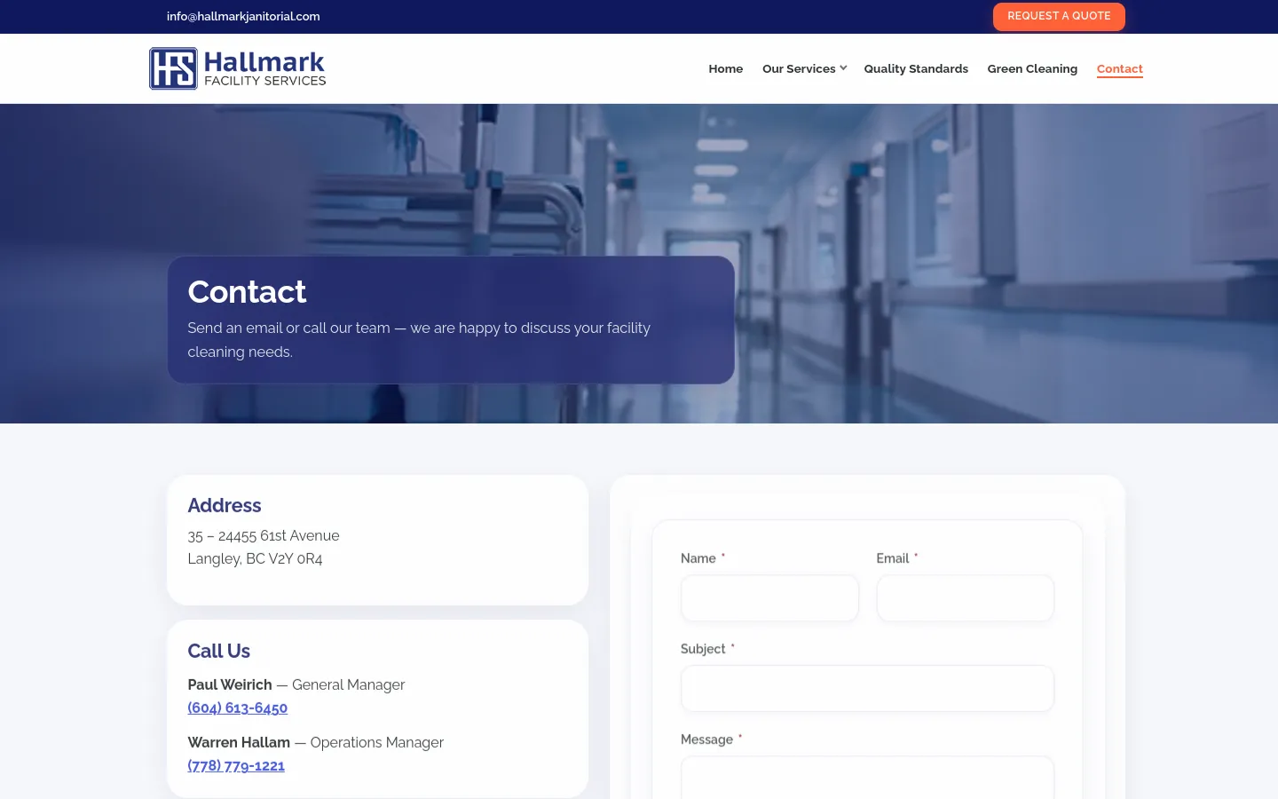Click the 'Call Us' heading
Screen dimensions: 1278x799
(x=218, y=651)
